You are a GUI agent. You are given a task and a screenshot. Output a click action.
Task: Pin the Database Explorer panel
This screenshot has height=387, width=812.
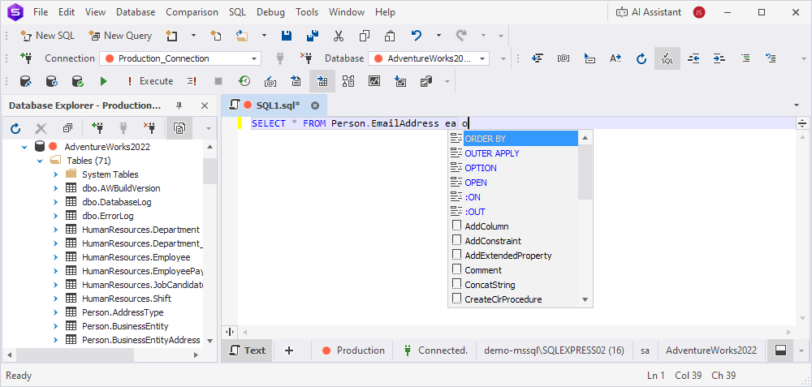pos(179,105)
